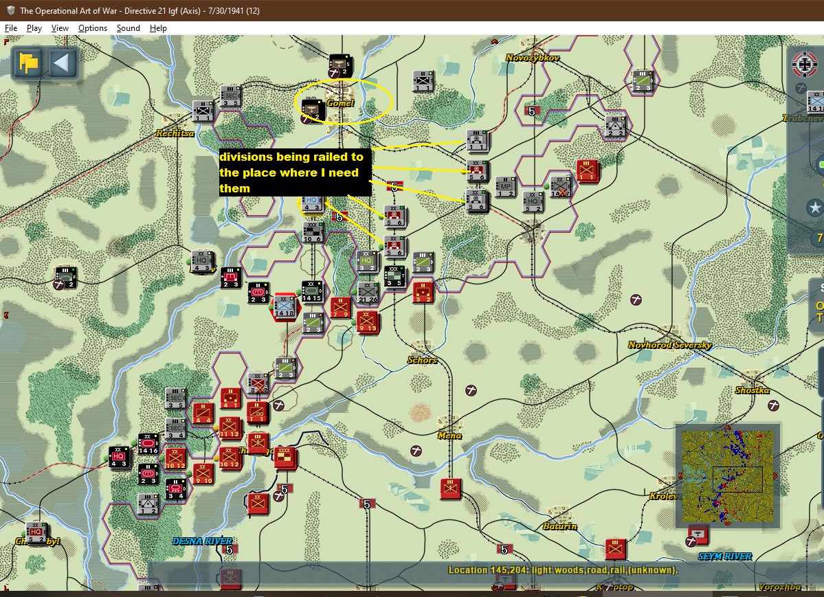824x597 pixels.
Task: Click the Location 145,204 status text
Action: coord(563,570)
